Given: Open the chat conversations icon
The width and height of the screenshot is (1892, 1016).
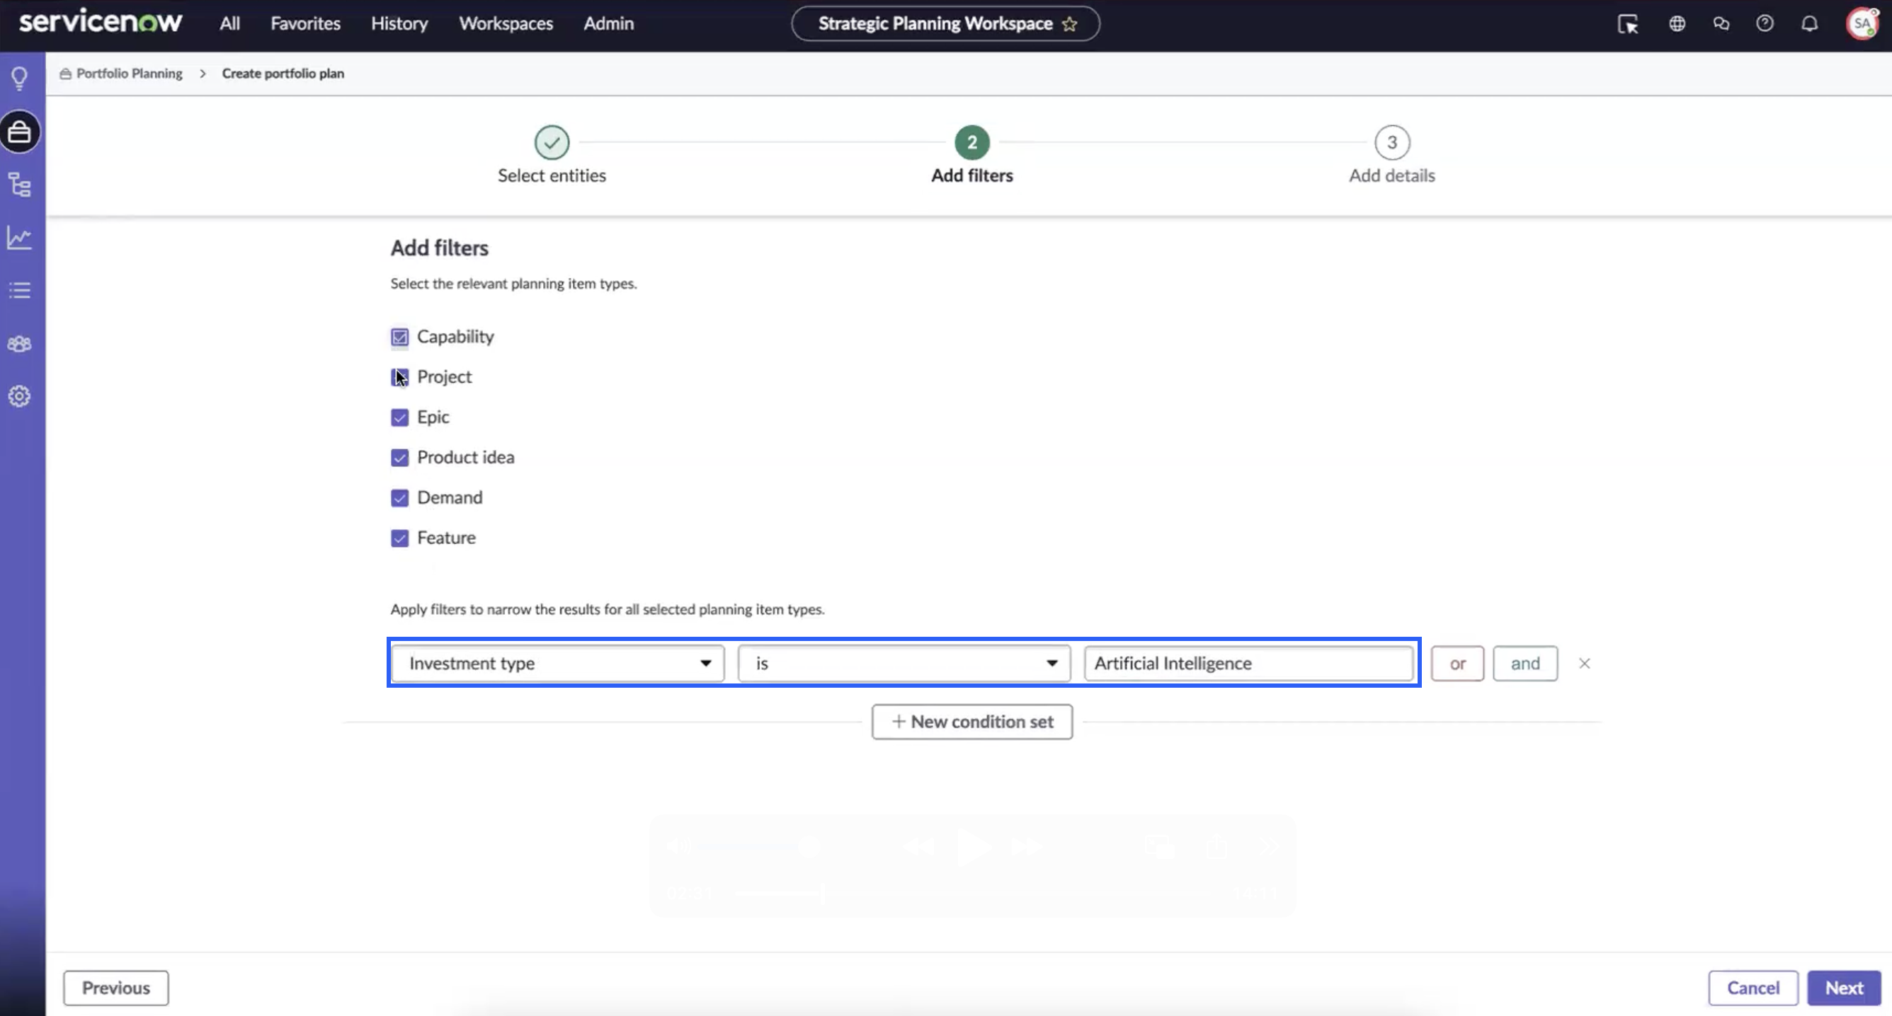Looking at the screenshot, I should tap(1721, 23).
